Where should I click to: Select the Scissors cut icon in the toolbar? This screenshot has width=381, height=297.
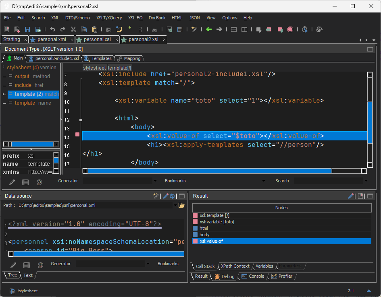point(74,29)
